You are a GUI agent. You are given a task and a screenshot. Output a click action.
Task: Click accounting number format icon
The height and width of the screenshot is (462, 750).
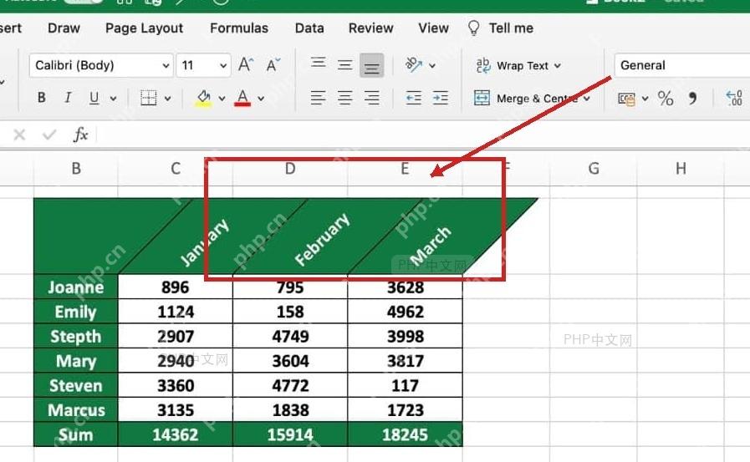tap(626, 99)
